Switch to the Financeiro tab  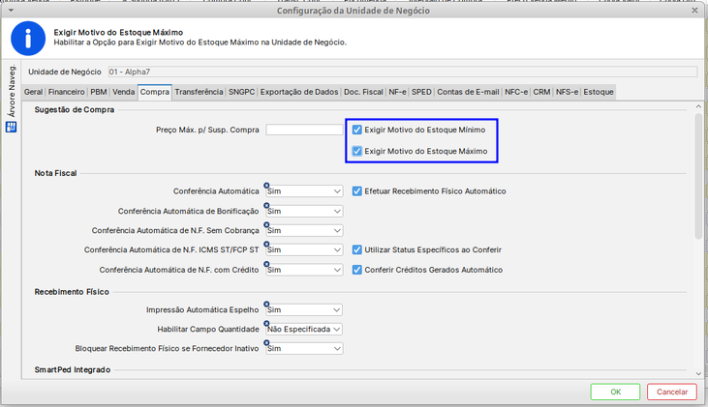pyautogui.click(x=67, y=92)
